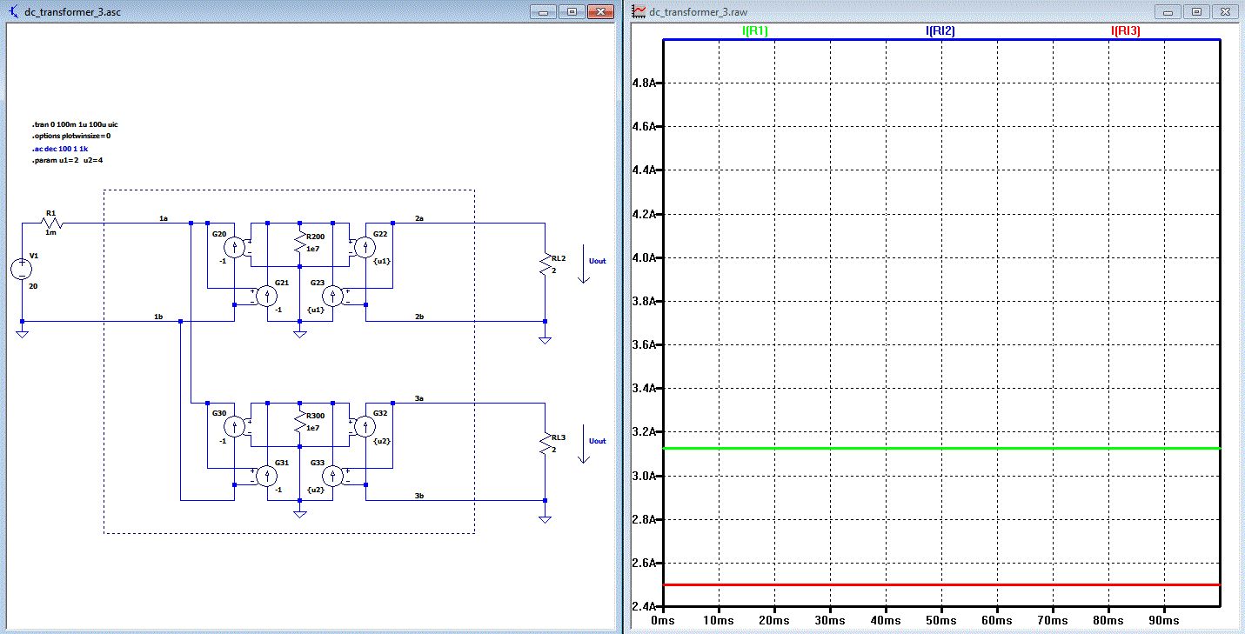Click the I(R1) green trace label

(x=754, y=31)
